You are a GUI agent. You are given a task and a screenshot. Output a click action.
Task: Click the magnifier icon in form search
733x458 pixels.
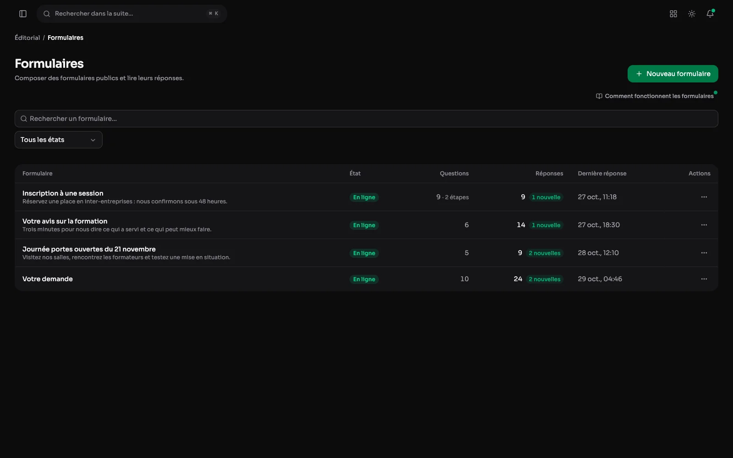click(24, 119)
